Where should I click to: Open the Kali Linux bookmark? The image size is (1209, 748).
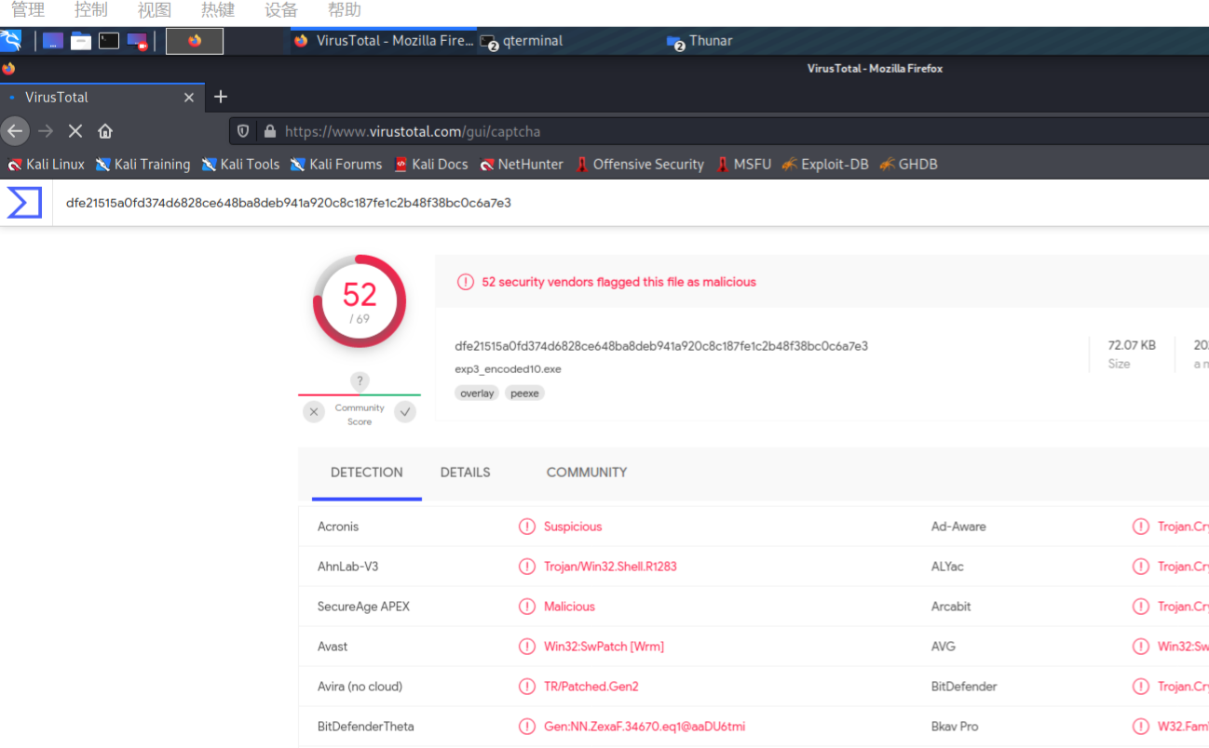(x=47, y=165)
